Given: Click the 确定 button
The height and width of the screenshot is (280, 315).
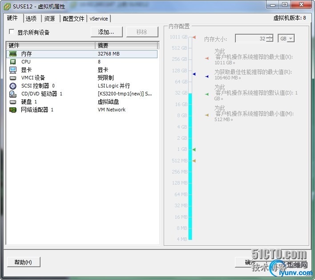Looking at the screenshot, I should (x=250, y=262).
